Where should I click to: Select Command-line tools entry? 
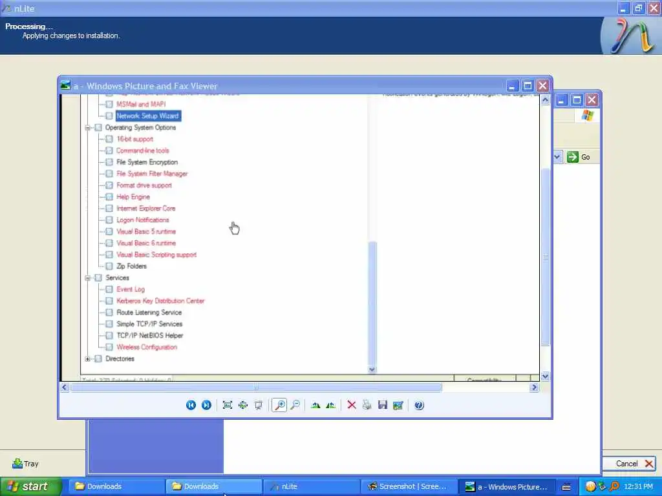143,150
